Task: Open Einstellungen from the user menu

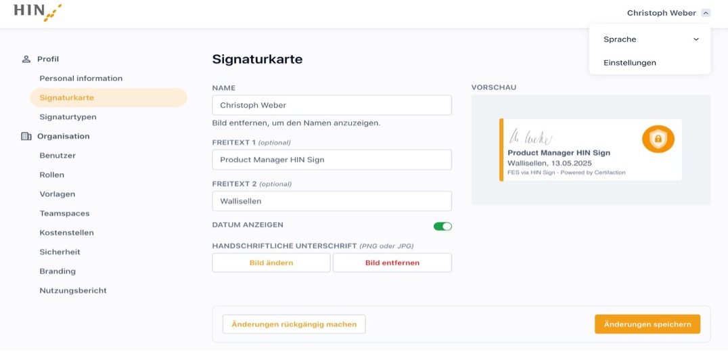Action: pos(630,63)
